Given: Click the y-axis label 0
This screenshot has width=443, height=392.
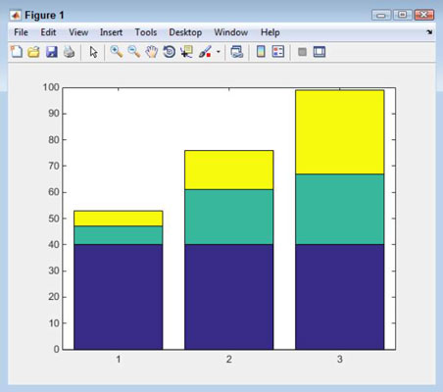Looking at the screenshot, I should pos(57,349).
